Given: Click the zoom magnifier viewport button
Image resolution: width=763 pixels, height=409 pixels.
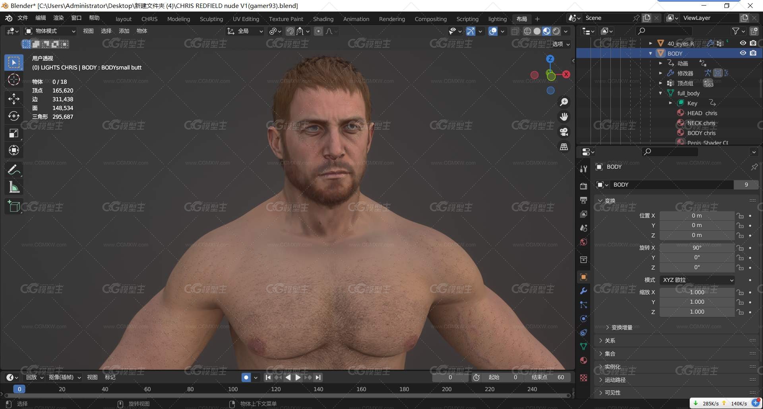Looking at the screenshot, I should (x=564, y=102).
